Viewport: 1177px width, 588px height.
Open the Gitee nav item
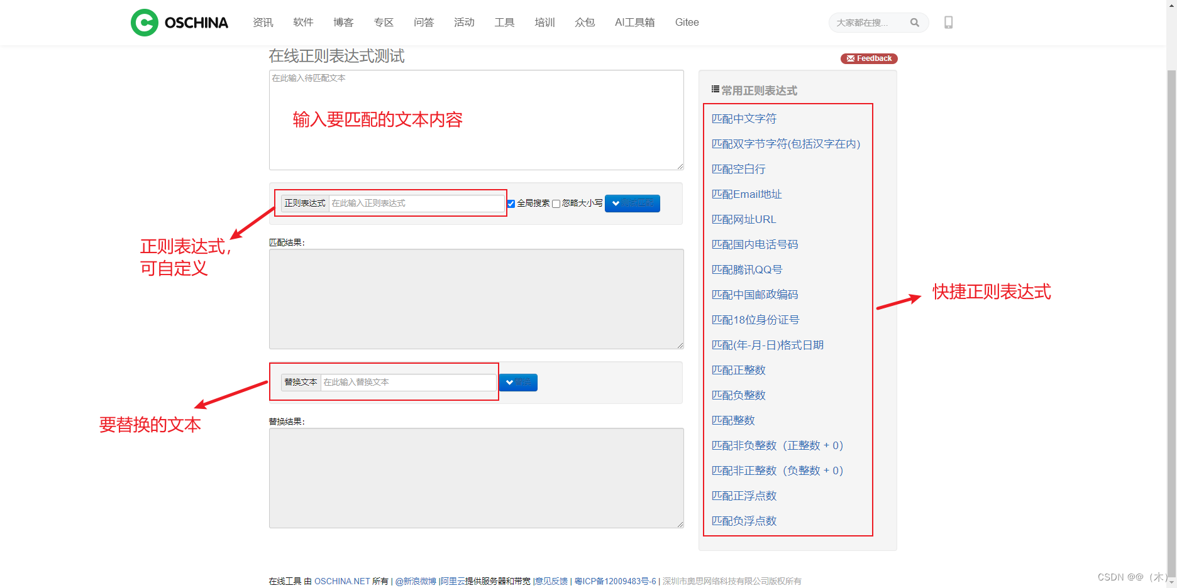coord(687,23)
